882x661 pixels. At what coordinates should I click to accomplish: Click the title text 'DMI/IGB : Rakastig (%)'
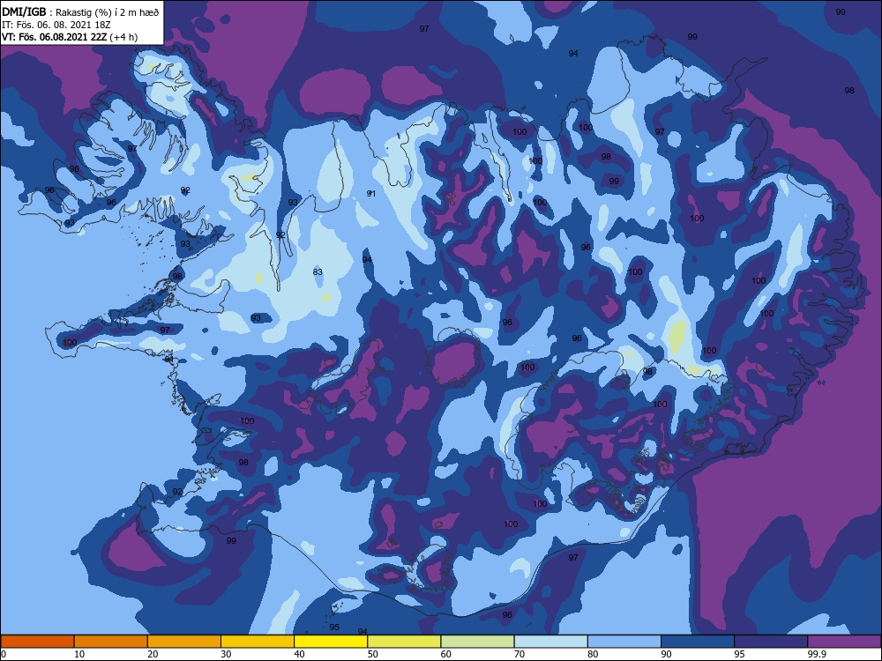[57, 11]
